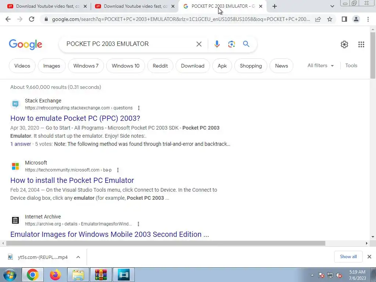Switch to Shopping results
Viewport: 376px width, 282px height.
(x=251, y=66)
